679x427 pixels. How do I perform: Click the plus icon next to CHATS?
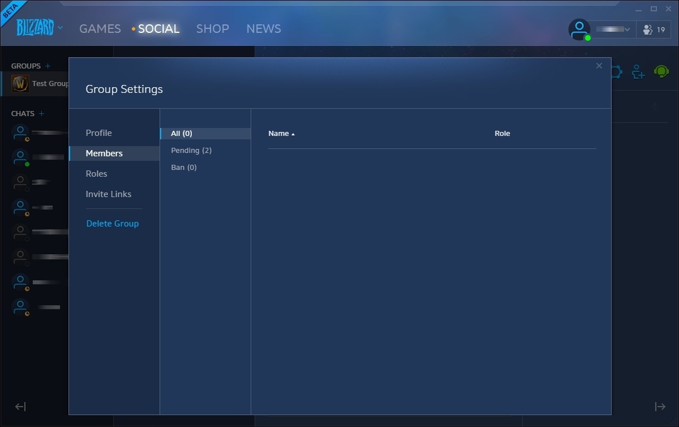pos(41,114)
